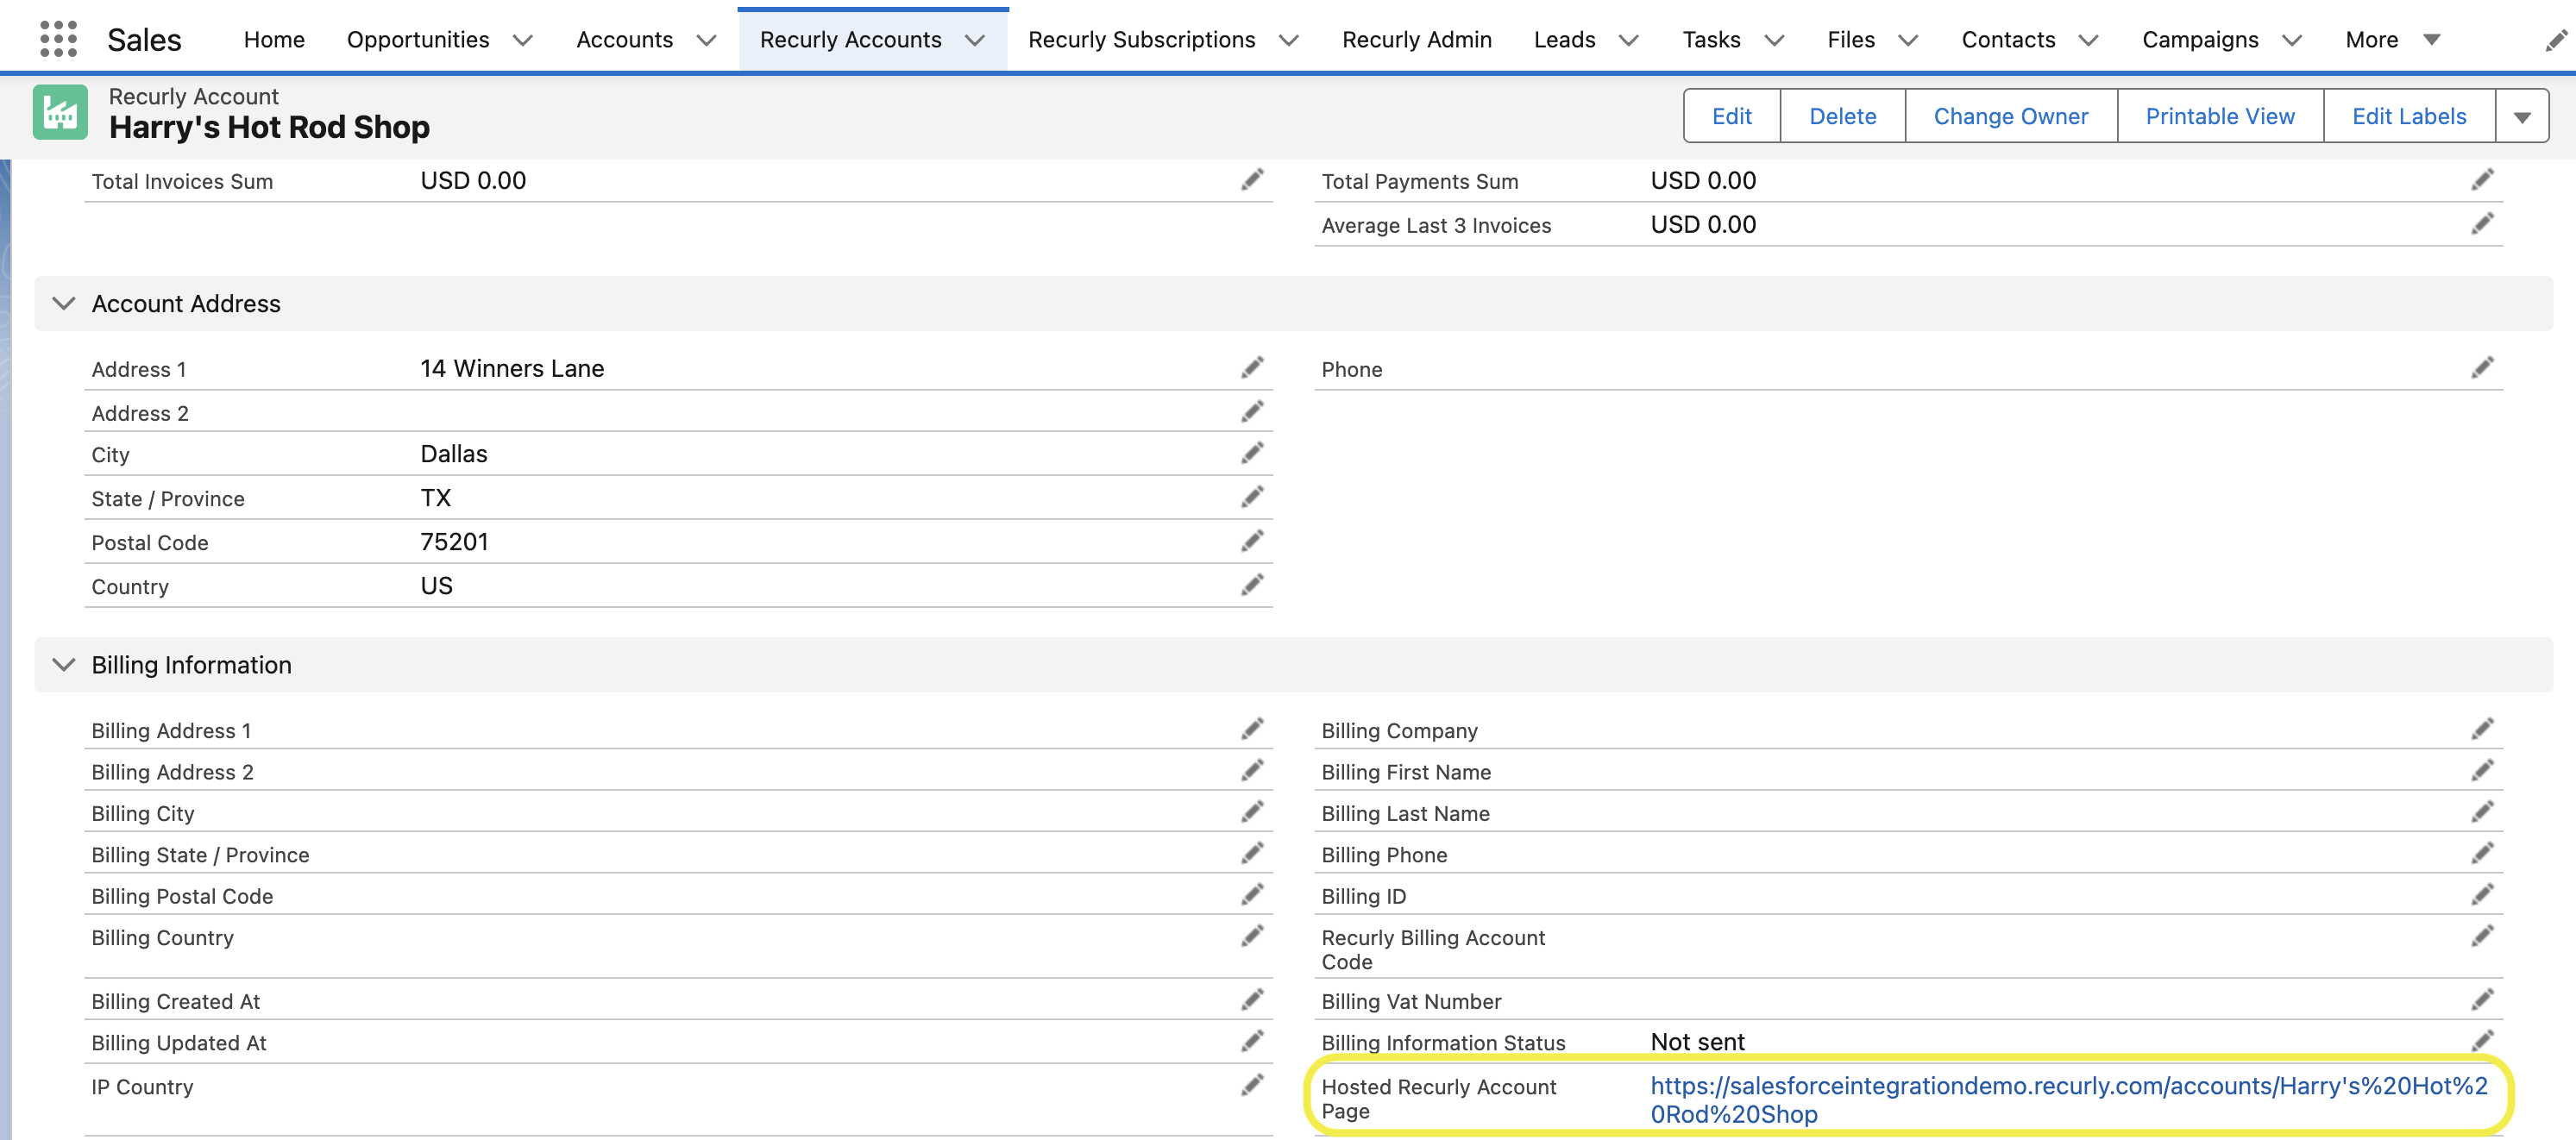Open Contacts tab dropdown chevron
This screenshot has height=1140, width=2576.
pos(2088,40)
